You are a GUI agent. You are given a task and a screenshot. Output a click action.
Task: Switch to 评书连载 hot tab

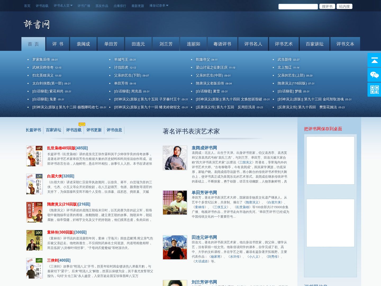click(74, 130)
